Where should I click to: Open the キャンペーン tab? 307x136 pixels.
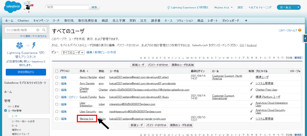[x=41, y=21]
